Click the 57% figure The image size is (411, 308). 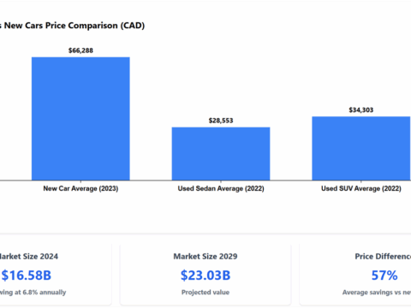pos(384,275)
